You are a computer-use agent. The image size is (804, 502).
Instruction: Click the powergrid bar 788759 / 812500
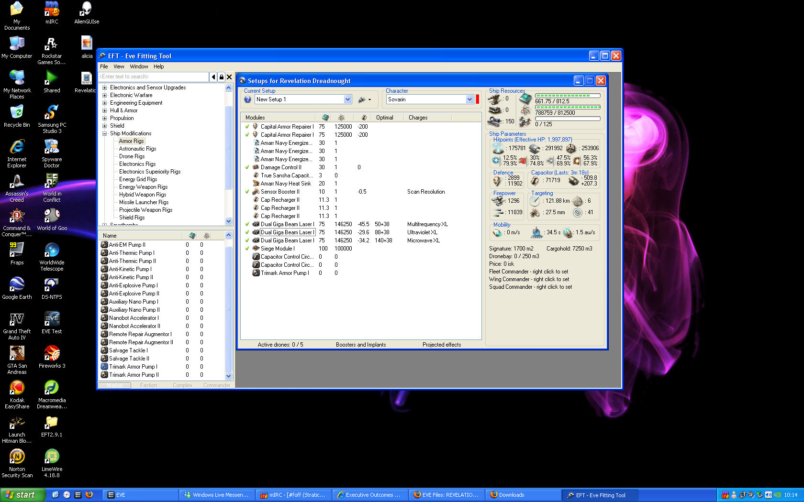568,107
